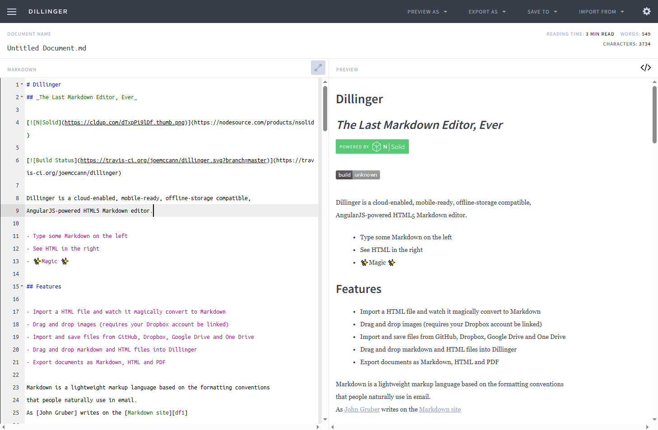Click the preview scrollbar up arrow
The height and width of the screenshot is (430, 658).
[654, 82]
